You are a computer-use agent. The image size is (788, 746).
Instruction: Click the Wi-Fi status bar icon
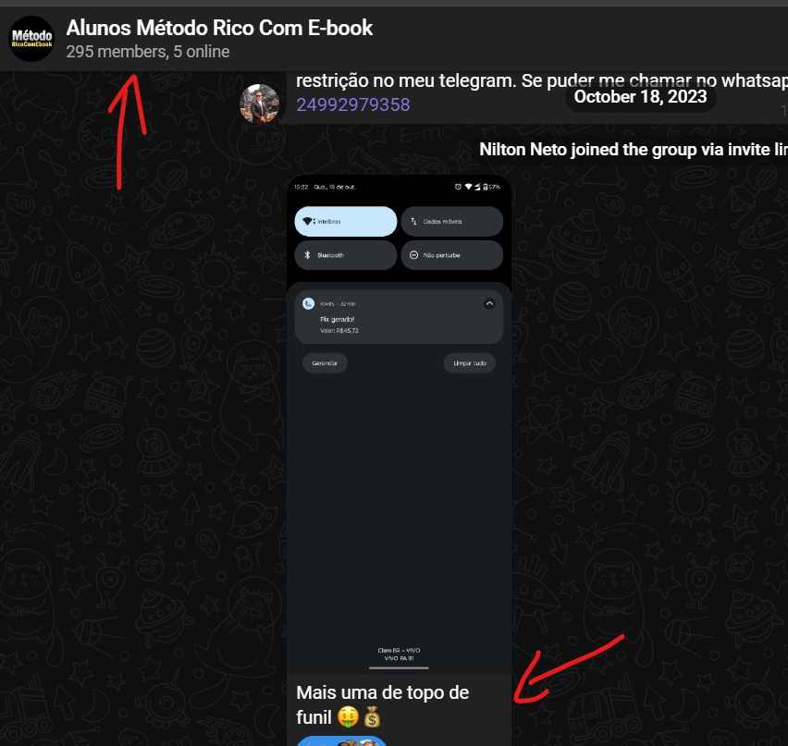point(468,187)
